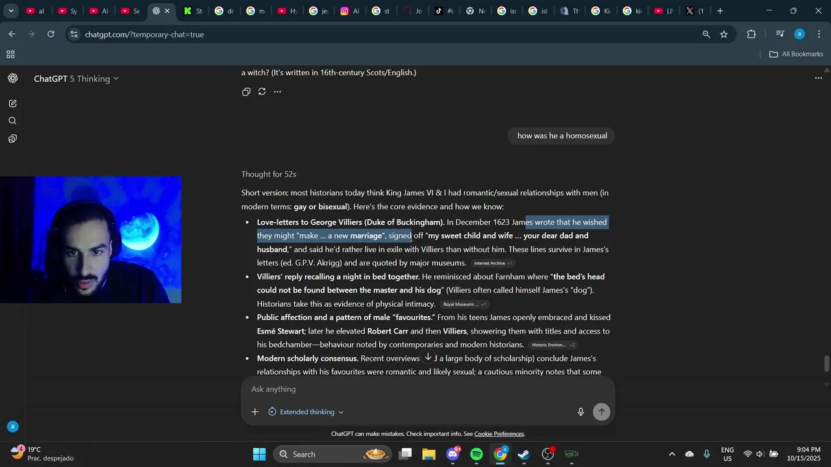The width and height of the screenshot is (831, 467).
Task: Open ChatGPT home via logo icon
Action: click(12, 78)
